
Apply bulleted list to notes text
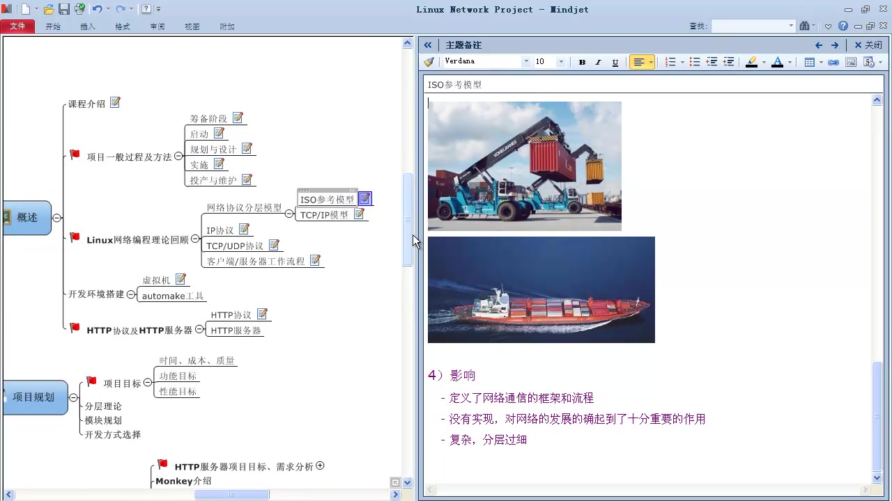[x=695, y=62]
